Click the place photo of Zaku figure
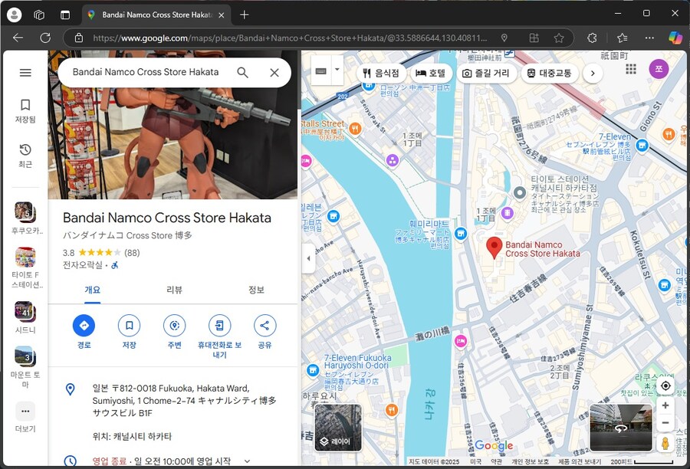 pyautogui.click(x=172, y=143)
